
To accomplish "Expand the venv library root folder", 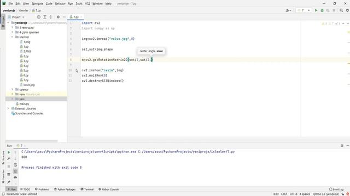I will point(12,94).
